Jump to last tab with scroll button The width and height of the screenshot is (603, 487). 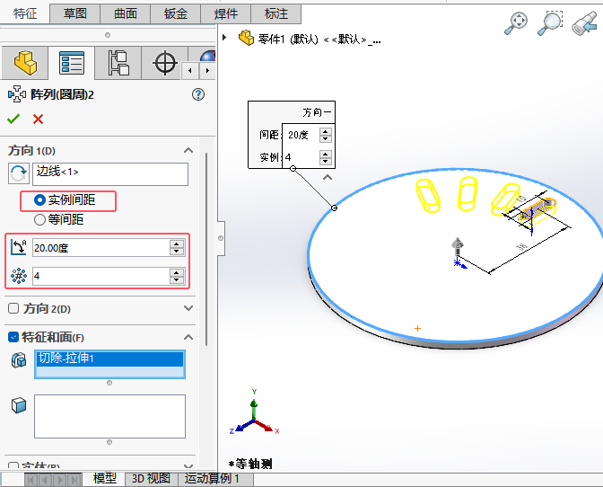[75, 480]
